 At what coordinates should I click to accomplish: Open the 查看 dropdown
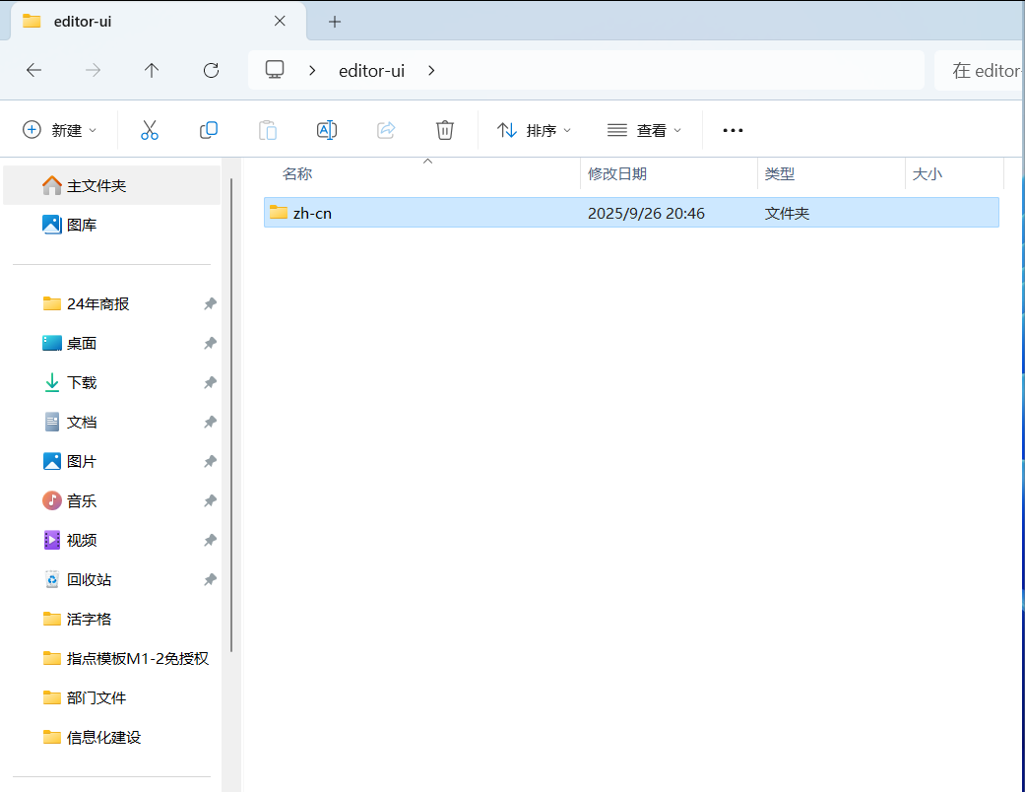tap(645, 129)
